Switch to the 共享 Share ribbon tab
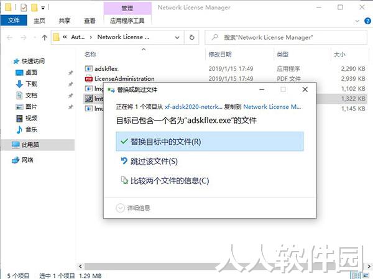The height and width of the screenshot is (279, 373). pos(65,21)
